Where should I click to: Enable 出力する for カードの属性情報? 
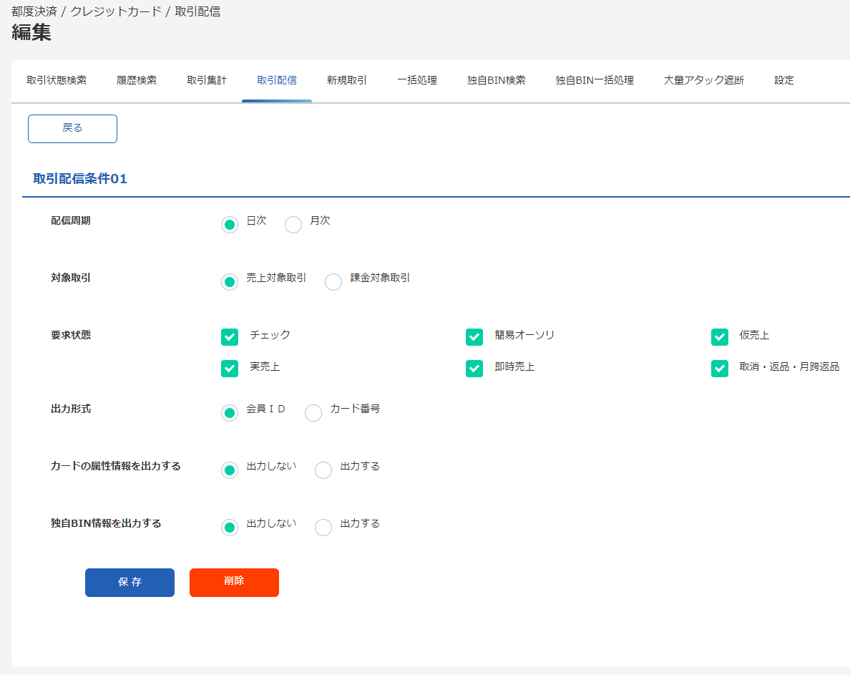pos(323,470)
